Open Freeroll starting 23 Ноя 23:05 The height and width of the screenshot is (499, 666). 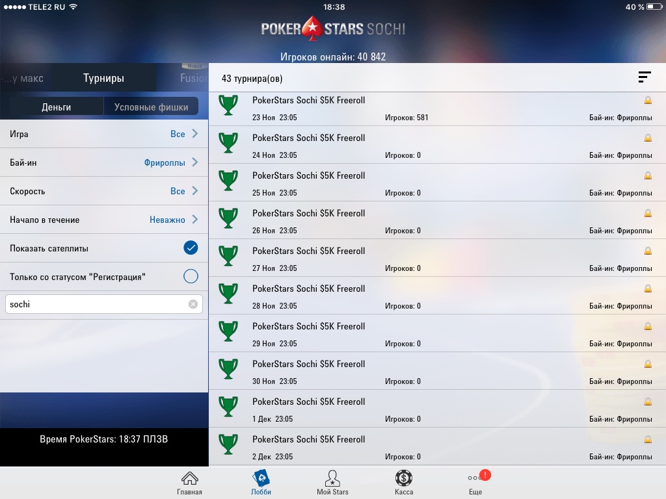click(437, 109)
